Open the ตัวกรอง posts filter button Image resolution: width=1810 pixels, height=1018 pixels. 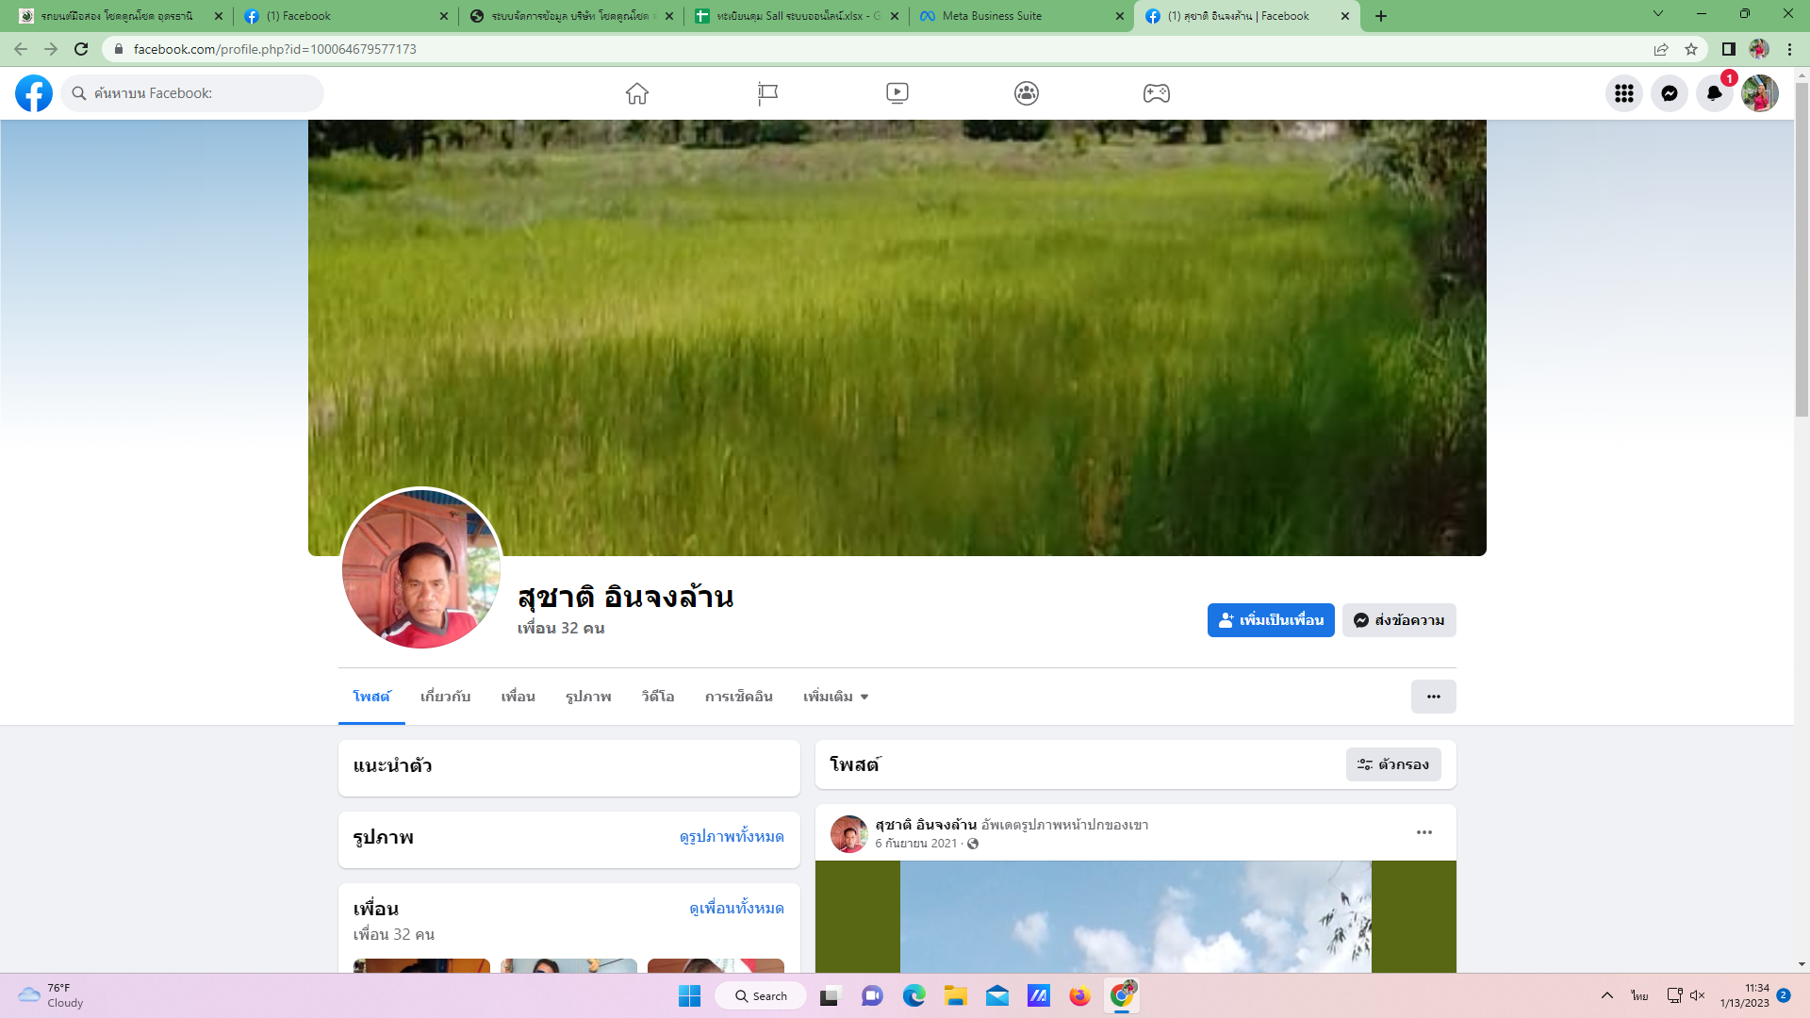click(x=1393, y=764)
